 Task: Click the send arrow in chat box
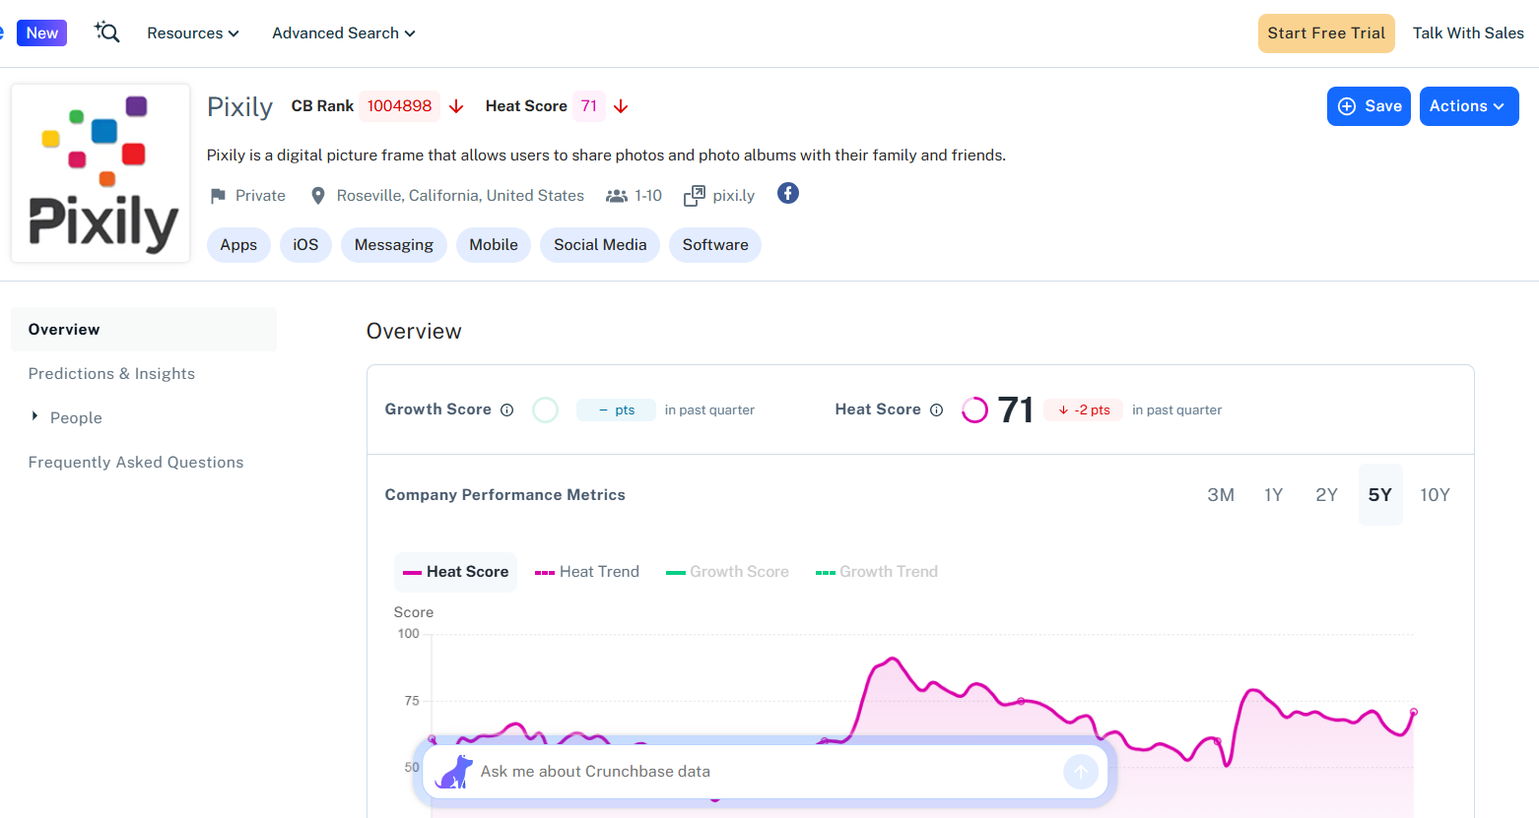click(x=1081, y=772)
